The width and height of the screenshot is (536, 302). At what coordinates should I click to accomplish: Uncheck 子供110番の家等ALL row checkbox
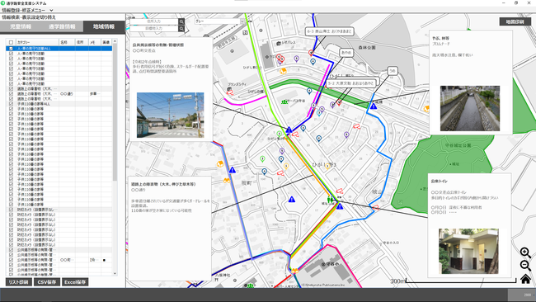click(x=11, y=104)
